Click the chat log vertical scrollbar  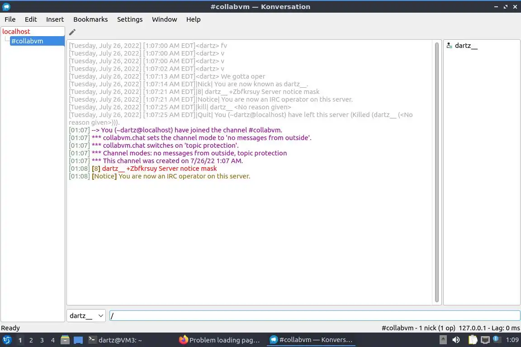click(436, 172)
